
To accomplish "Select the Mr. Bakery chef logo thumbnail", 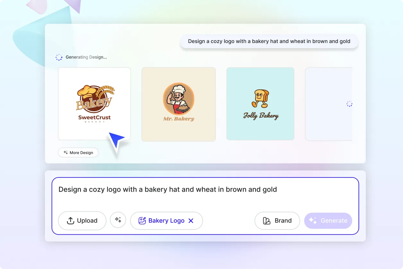I will 179,104.
